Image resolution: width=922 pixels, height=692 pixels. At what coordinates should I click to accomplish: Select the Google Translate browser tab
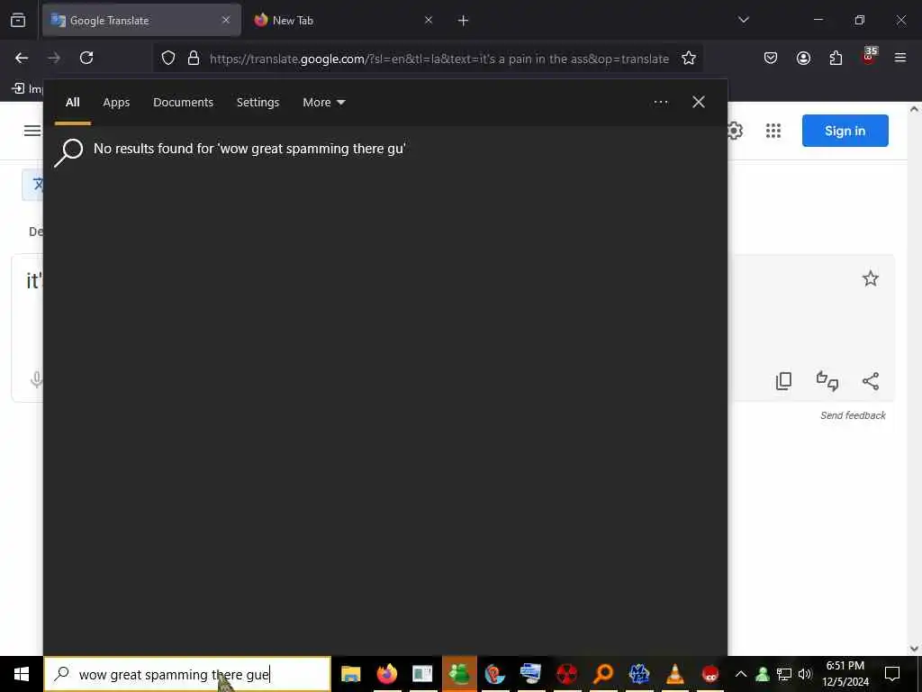[x=141, y=20]
